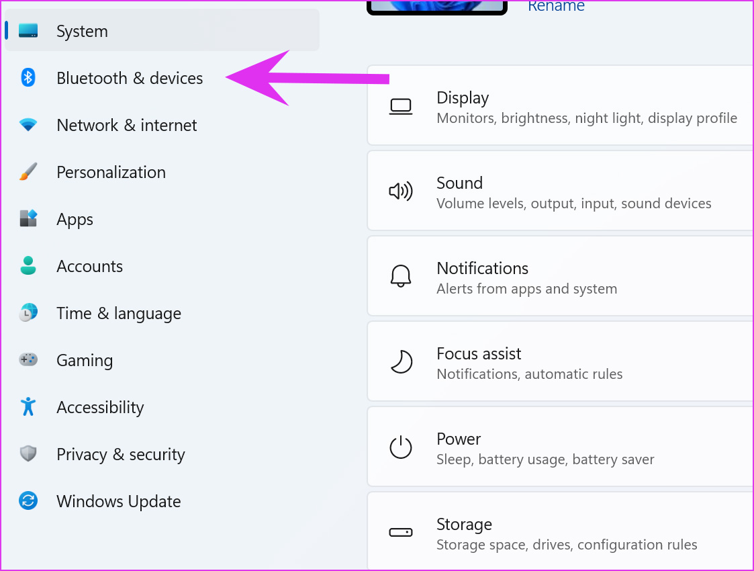Click the Network & internet Wi-Fi icon
The height and width of the screenshot is (571, 754).
[28, 125]
